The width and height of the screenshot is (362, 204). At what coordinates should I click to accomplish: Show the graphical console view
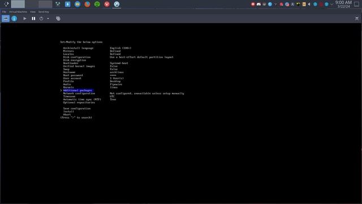(x=6, y=19)
